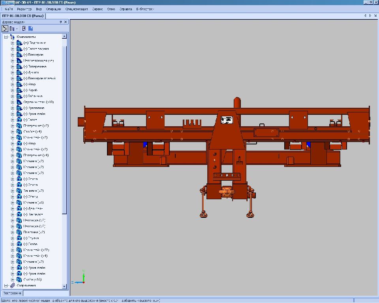Select the Кронштейн (x22) component
The image size is (379, 303).
click(36, 250)
